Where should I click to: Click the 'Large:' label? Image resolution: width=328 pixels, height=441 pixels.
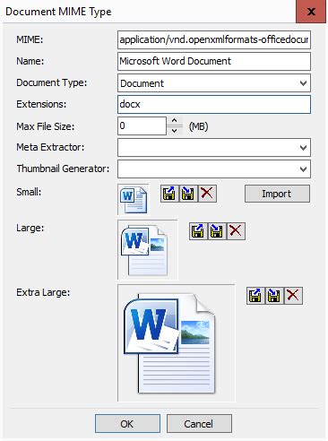click(x=30, y=228)
